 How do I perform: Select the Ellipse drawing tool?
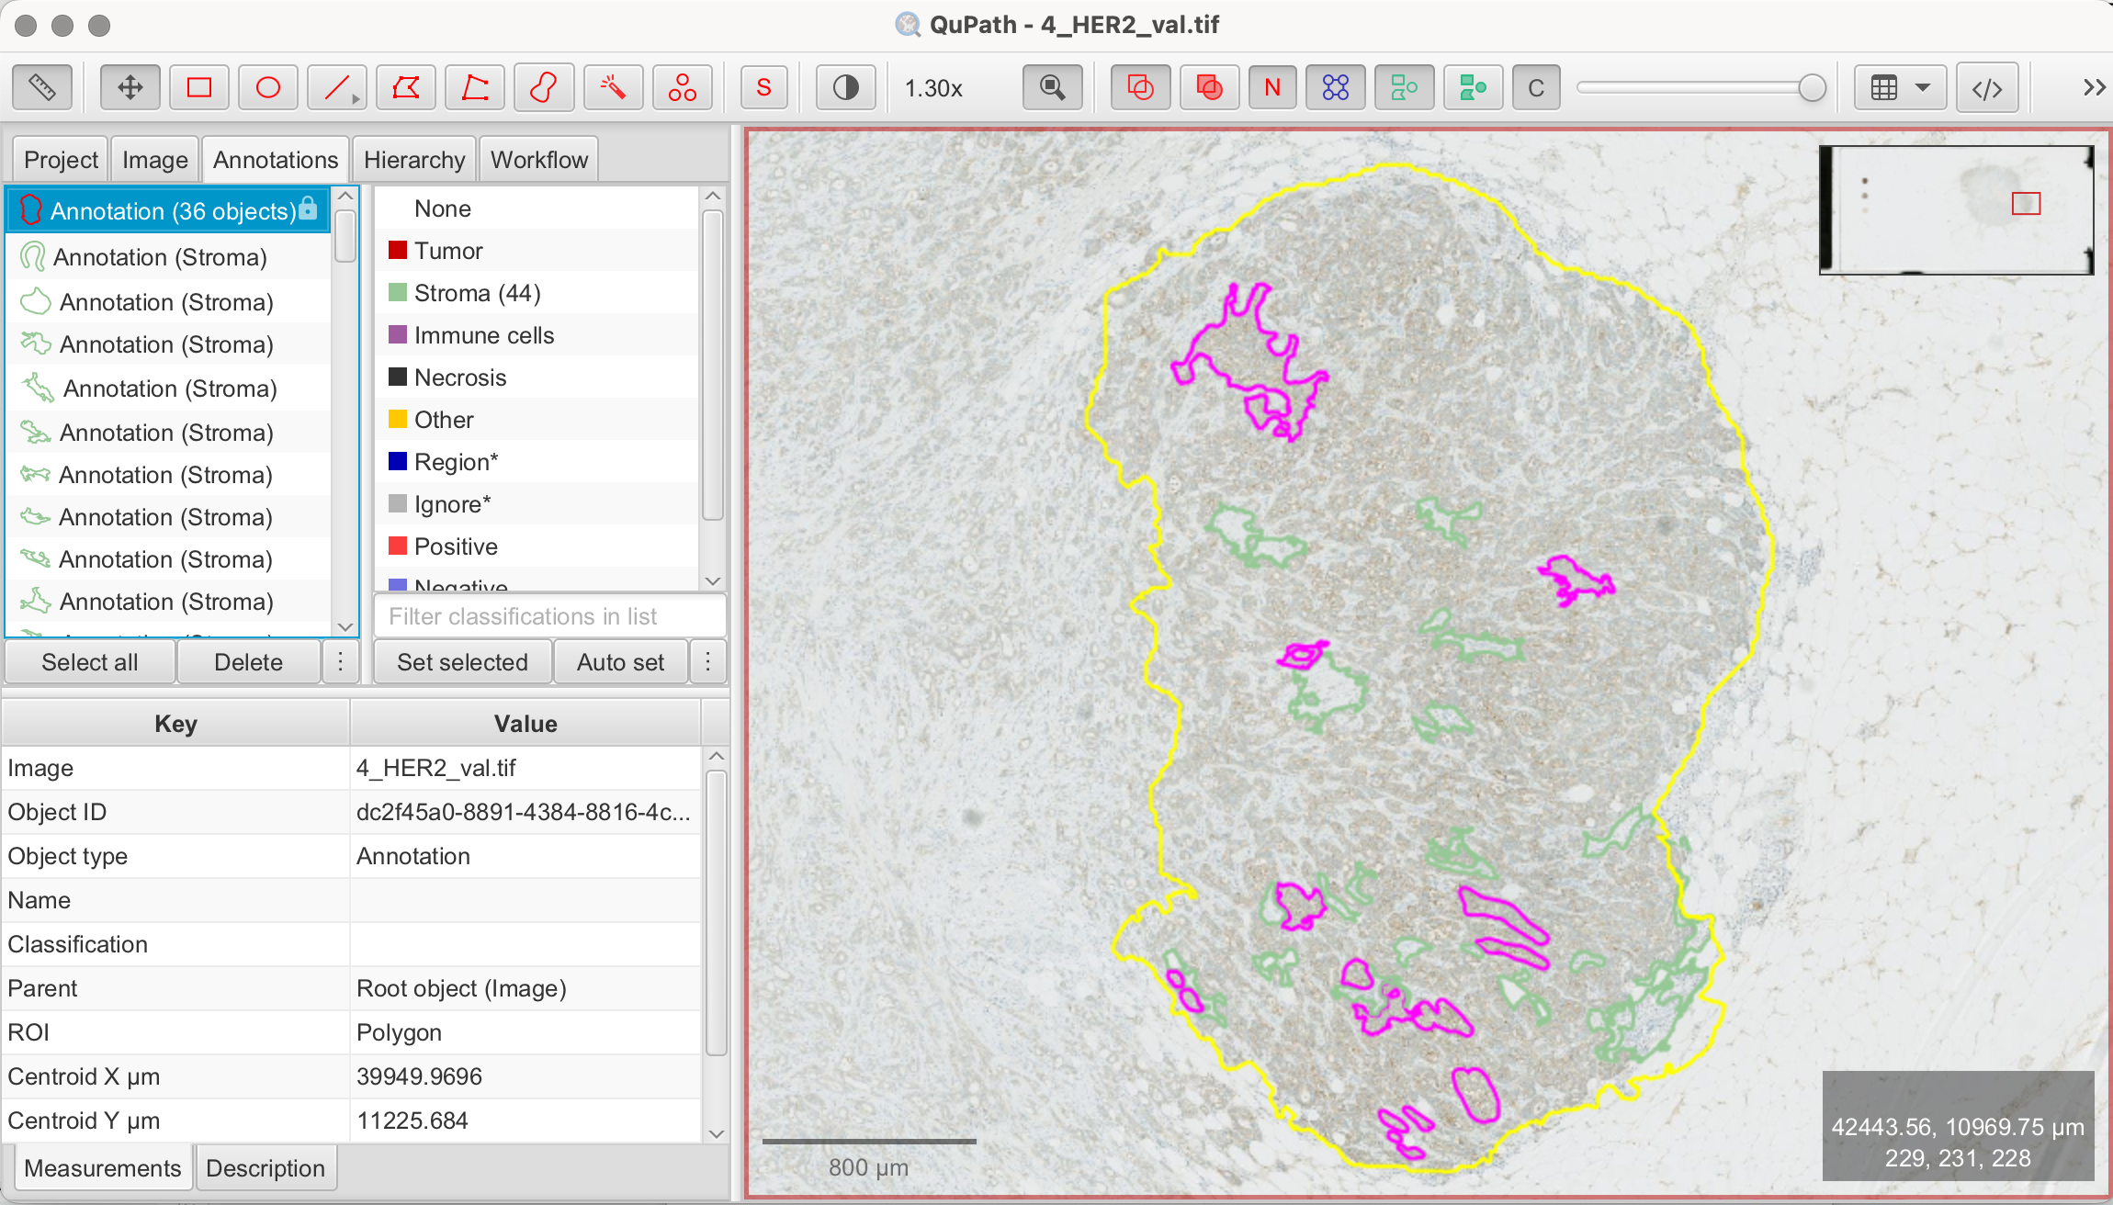pos(267,88)
